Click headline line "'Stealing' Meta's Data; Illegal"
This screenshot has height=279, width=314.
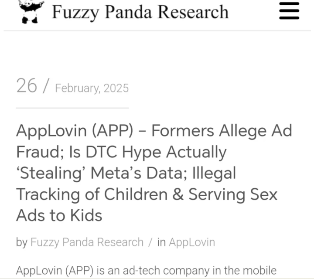126,173
